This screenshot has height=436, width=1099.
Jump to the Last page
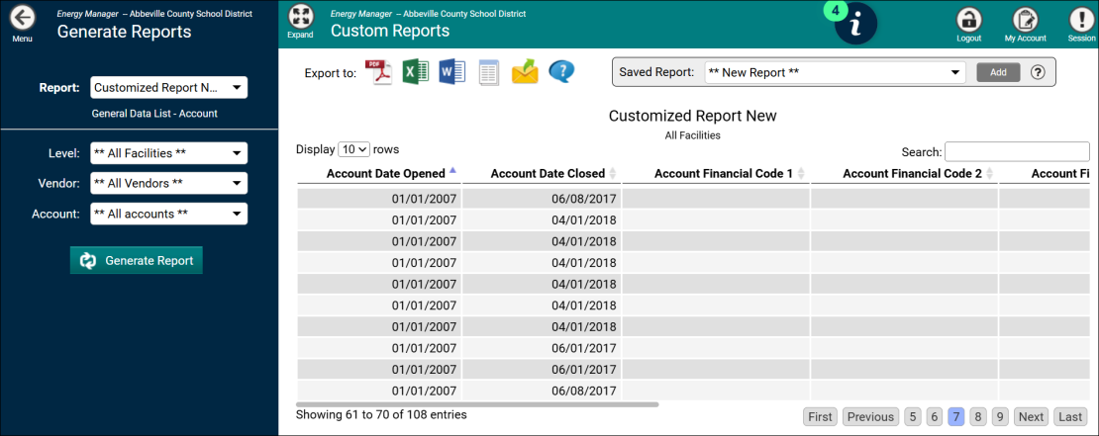[1069, 416]
